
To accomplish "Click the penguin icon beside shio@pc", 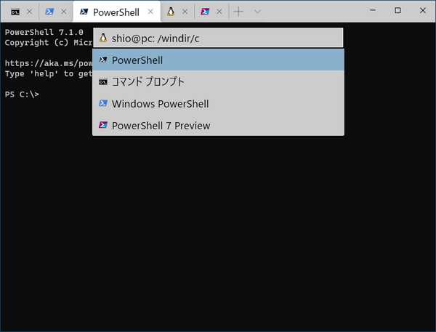I will 103,38.
